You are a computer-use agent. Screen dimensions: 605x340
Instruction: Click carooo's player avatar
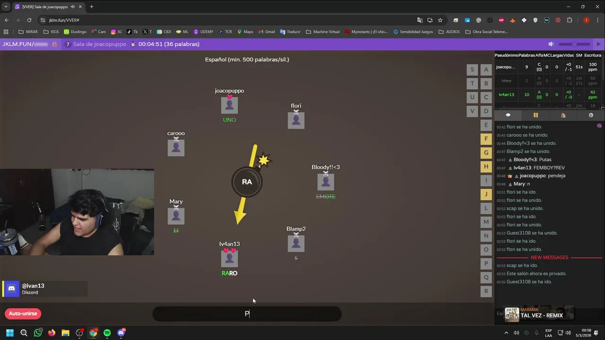[x=176, y=147]
